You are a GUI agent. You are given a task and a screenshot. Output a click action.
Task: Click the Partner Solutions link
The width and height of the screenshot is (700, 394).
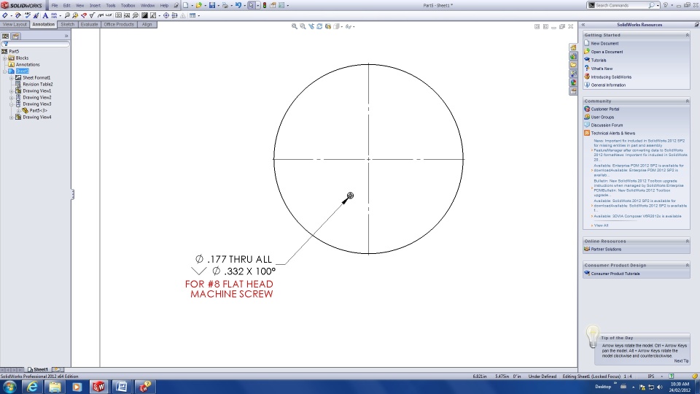(x=606, y=250)
